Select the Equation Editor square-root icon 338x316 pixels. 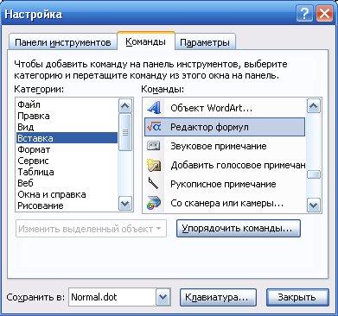click(154, 127)
